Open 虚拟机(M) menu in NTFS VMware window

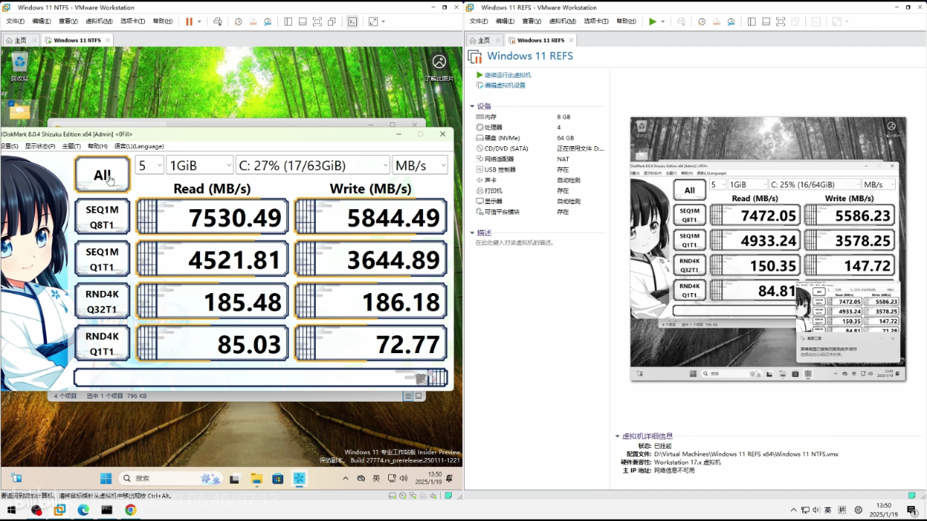98,22
